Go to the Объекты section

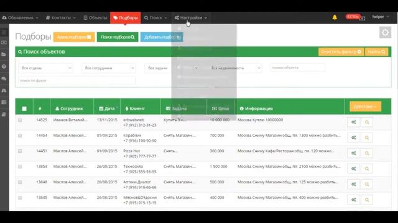point(95,18)
